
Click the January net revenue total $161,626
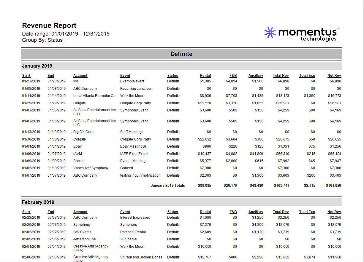333,186
